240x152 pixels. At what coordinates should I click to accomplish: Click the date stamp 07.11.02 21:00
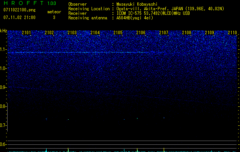[19, 17]
